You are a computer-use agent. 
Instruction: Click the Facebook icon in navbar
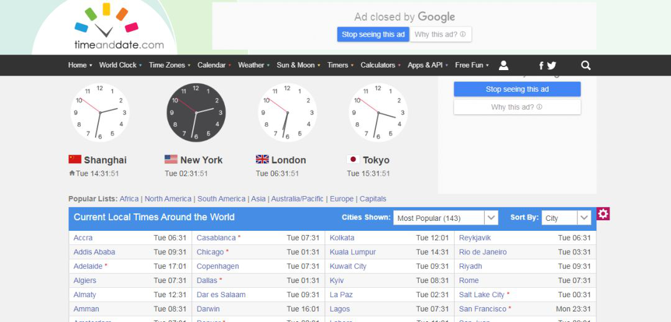(x=541, y=65)
